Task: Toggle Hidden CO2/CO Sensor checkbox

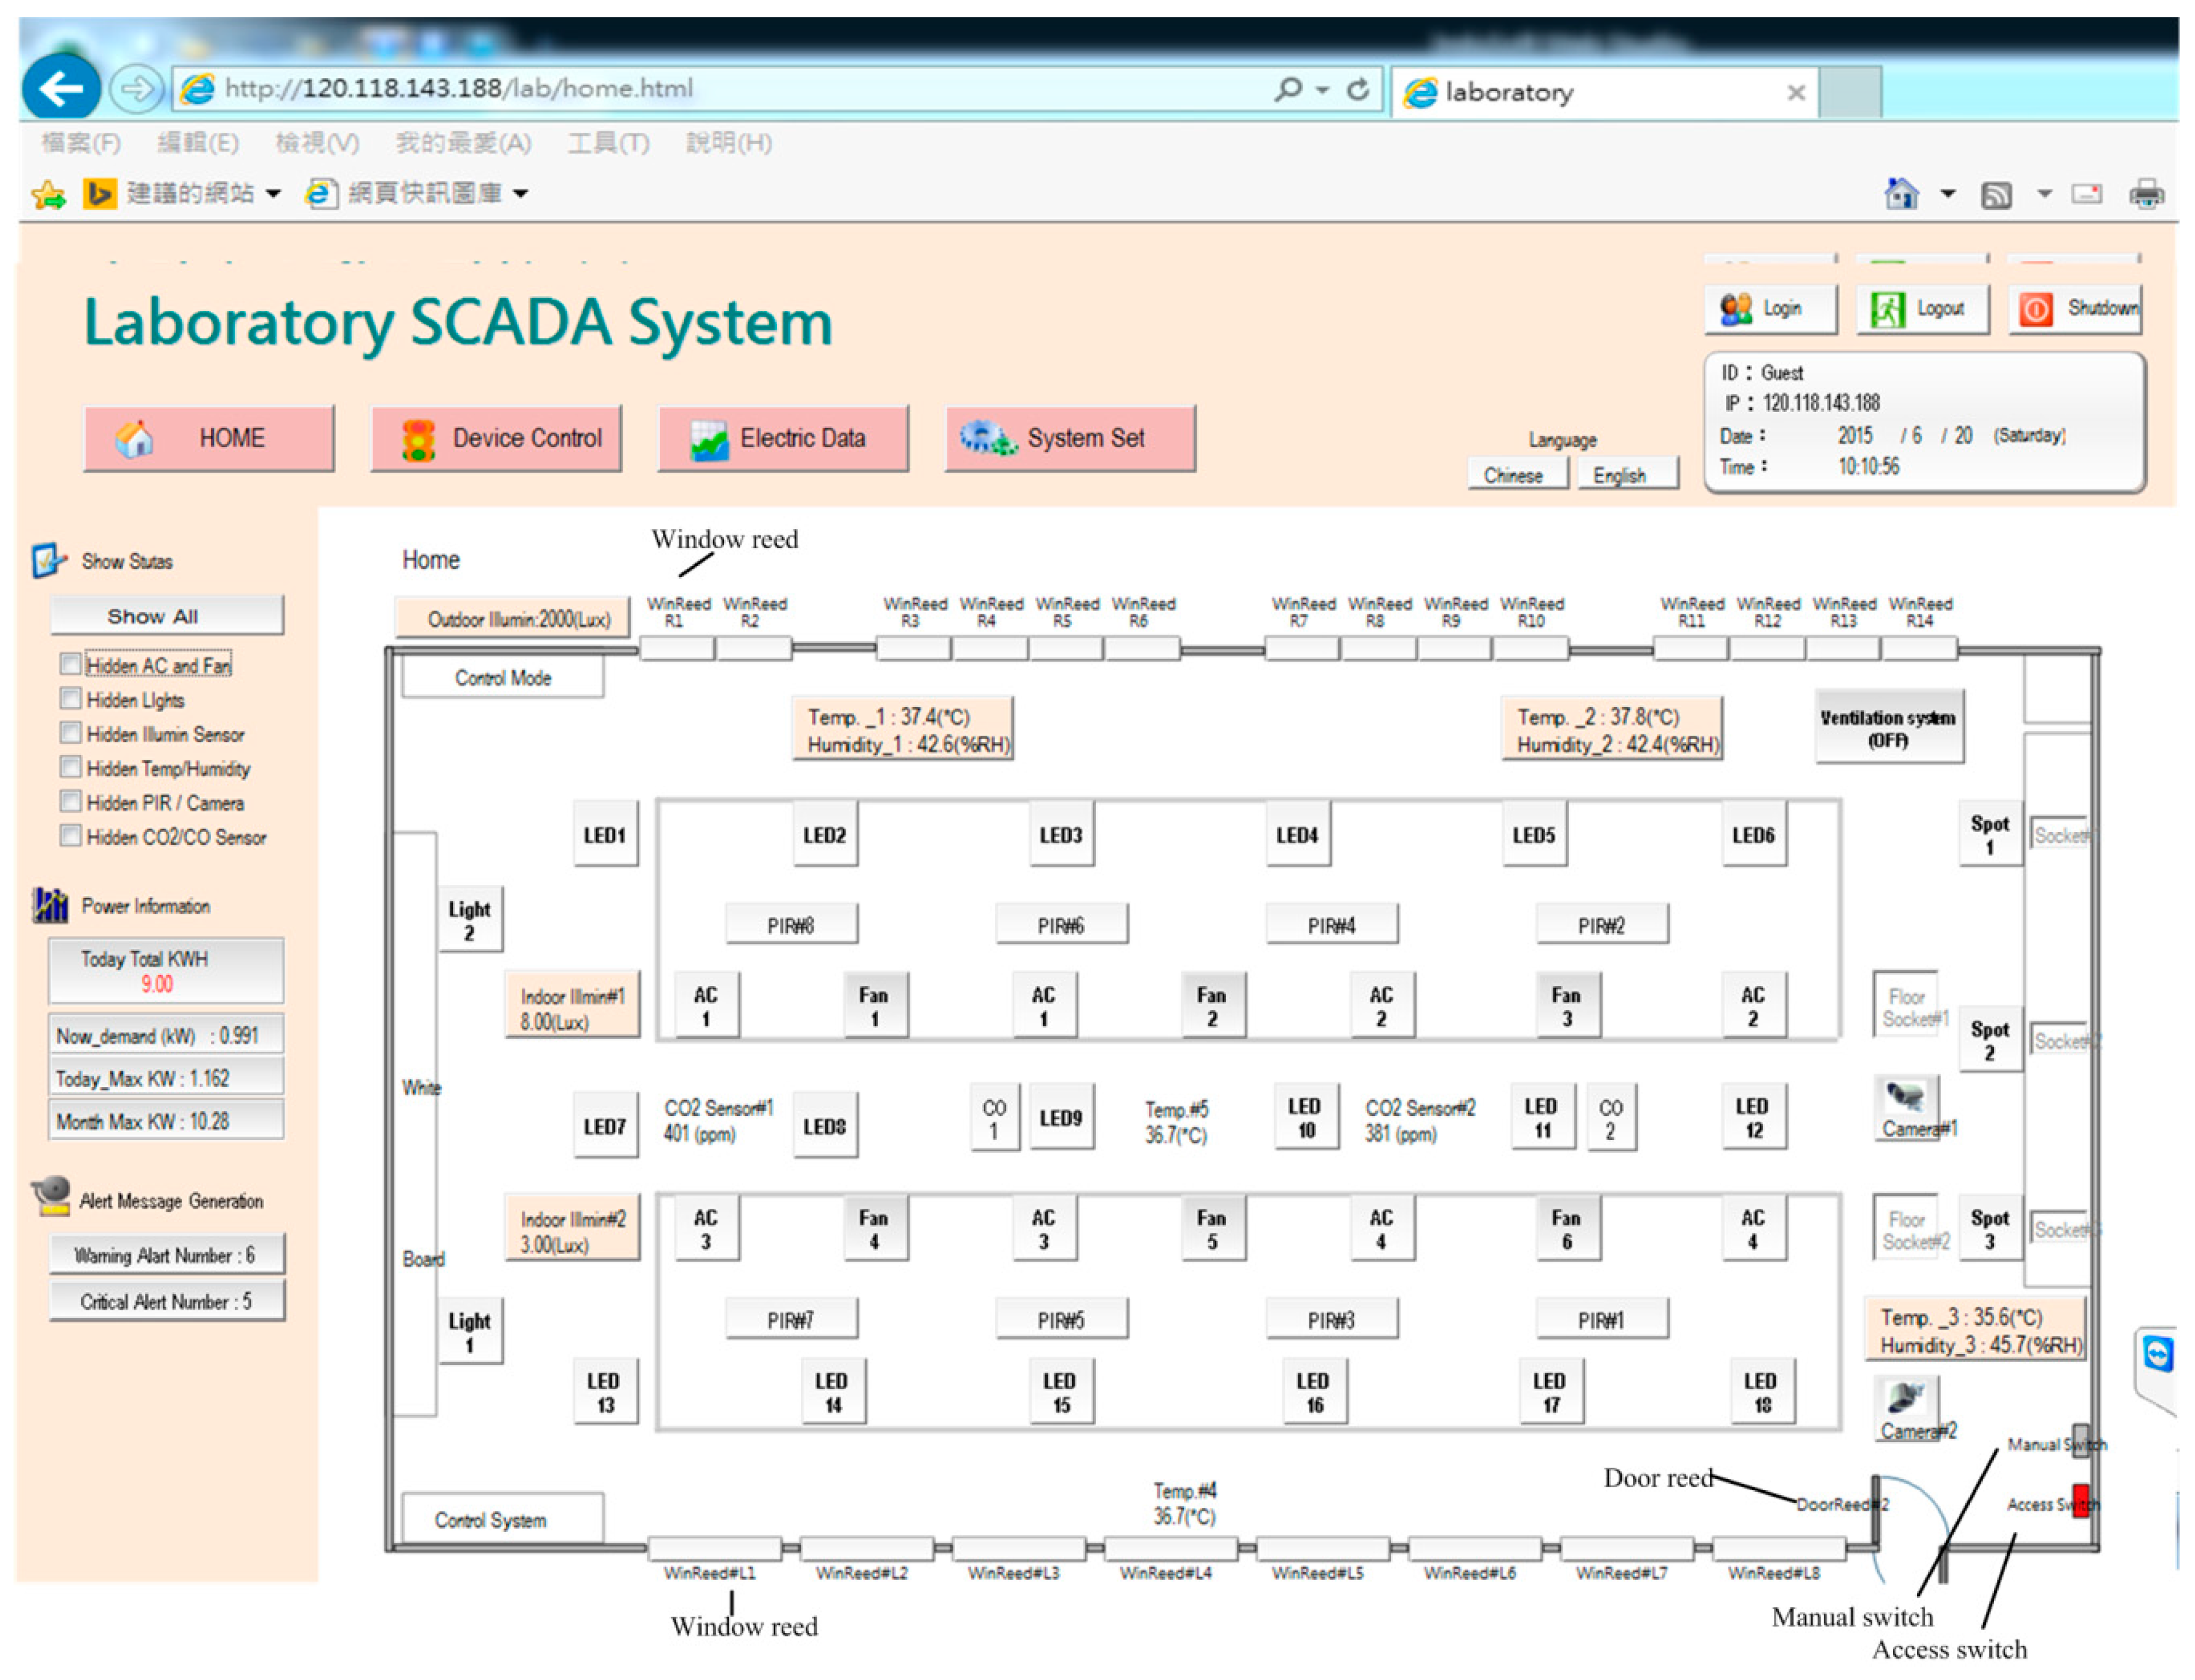Action: pyautogui.click(x=70, y=835)
